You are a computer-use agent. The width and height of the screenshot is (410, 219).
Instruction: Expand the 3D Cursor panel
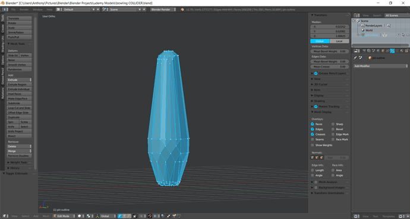point(321,85)
